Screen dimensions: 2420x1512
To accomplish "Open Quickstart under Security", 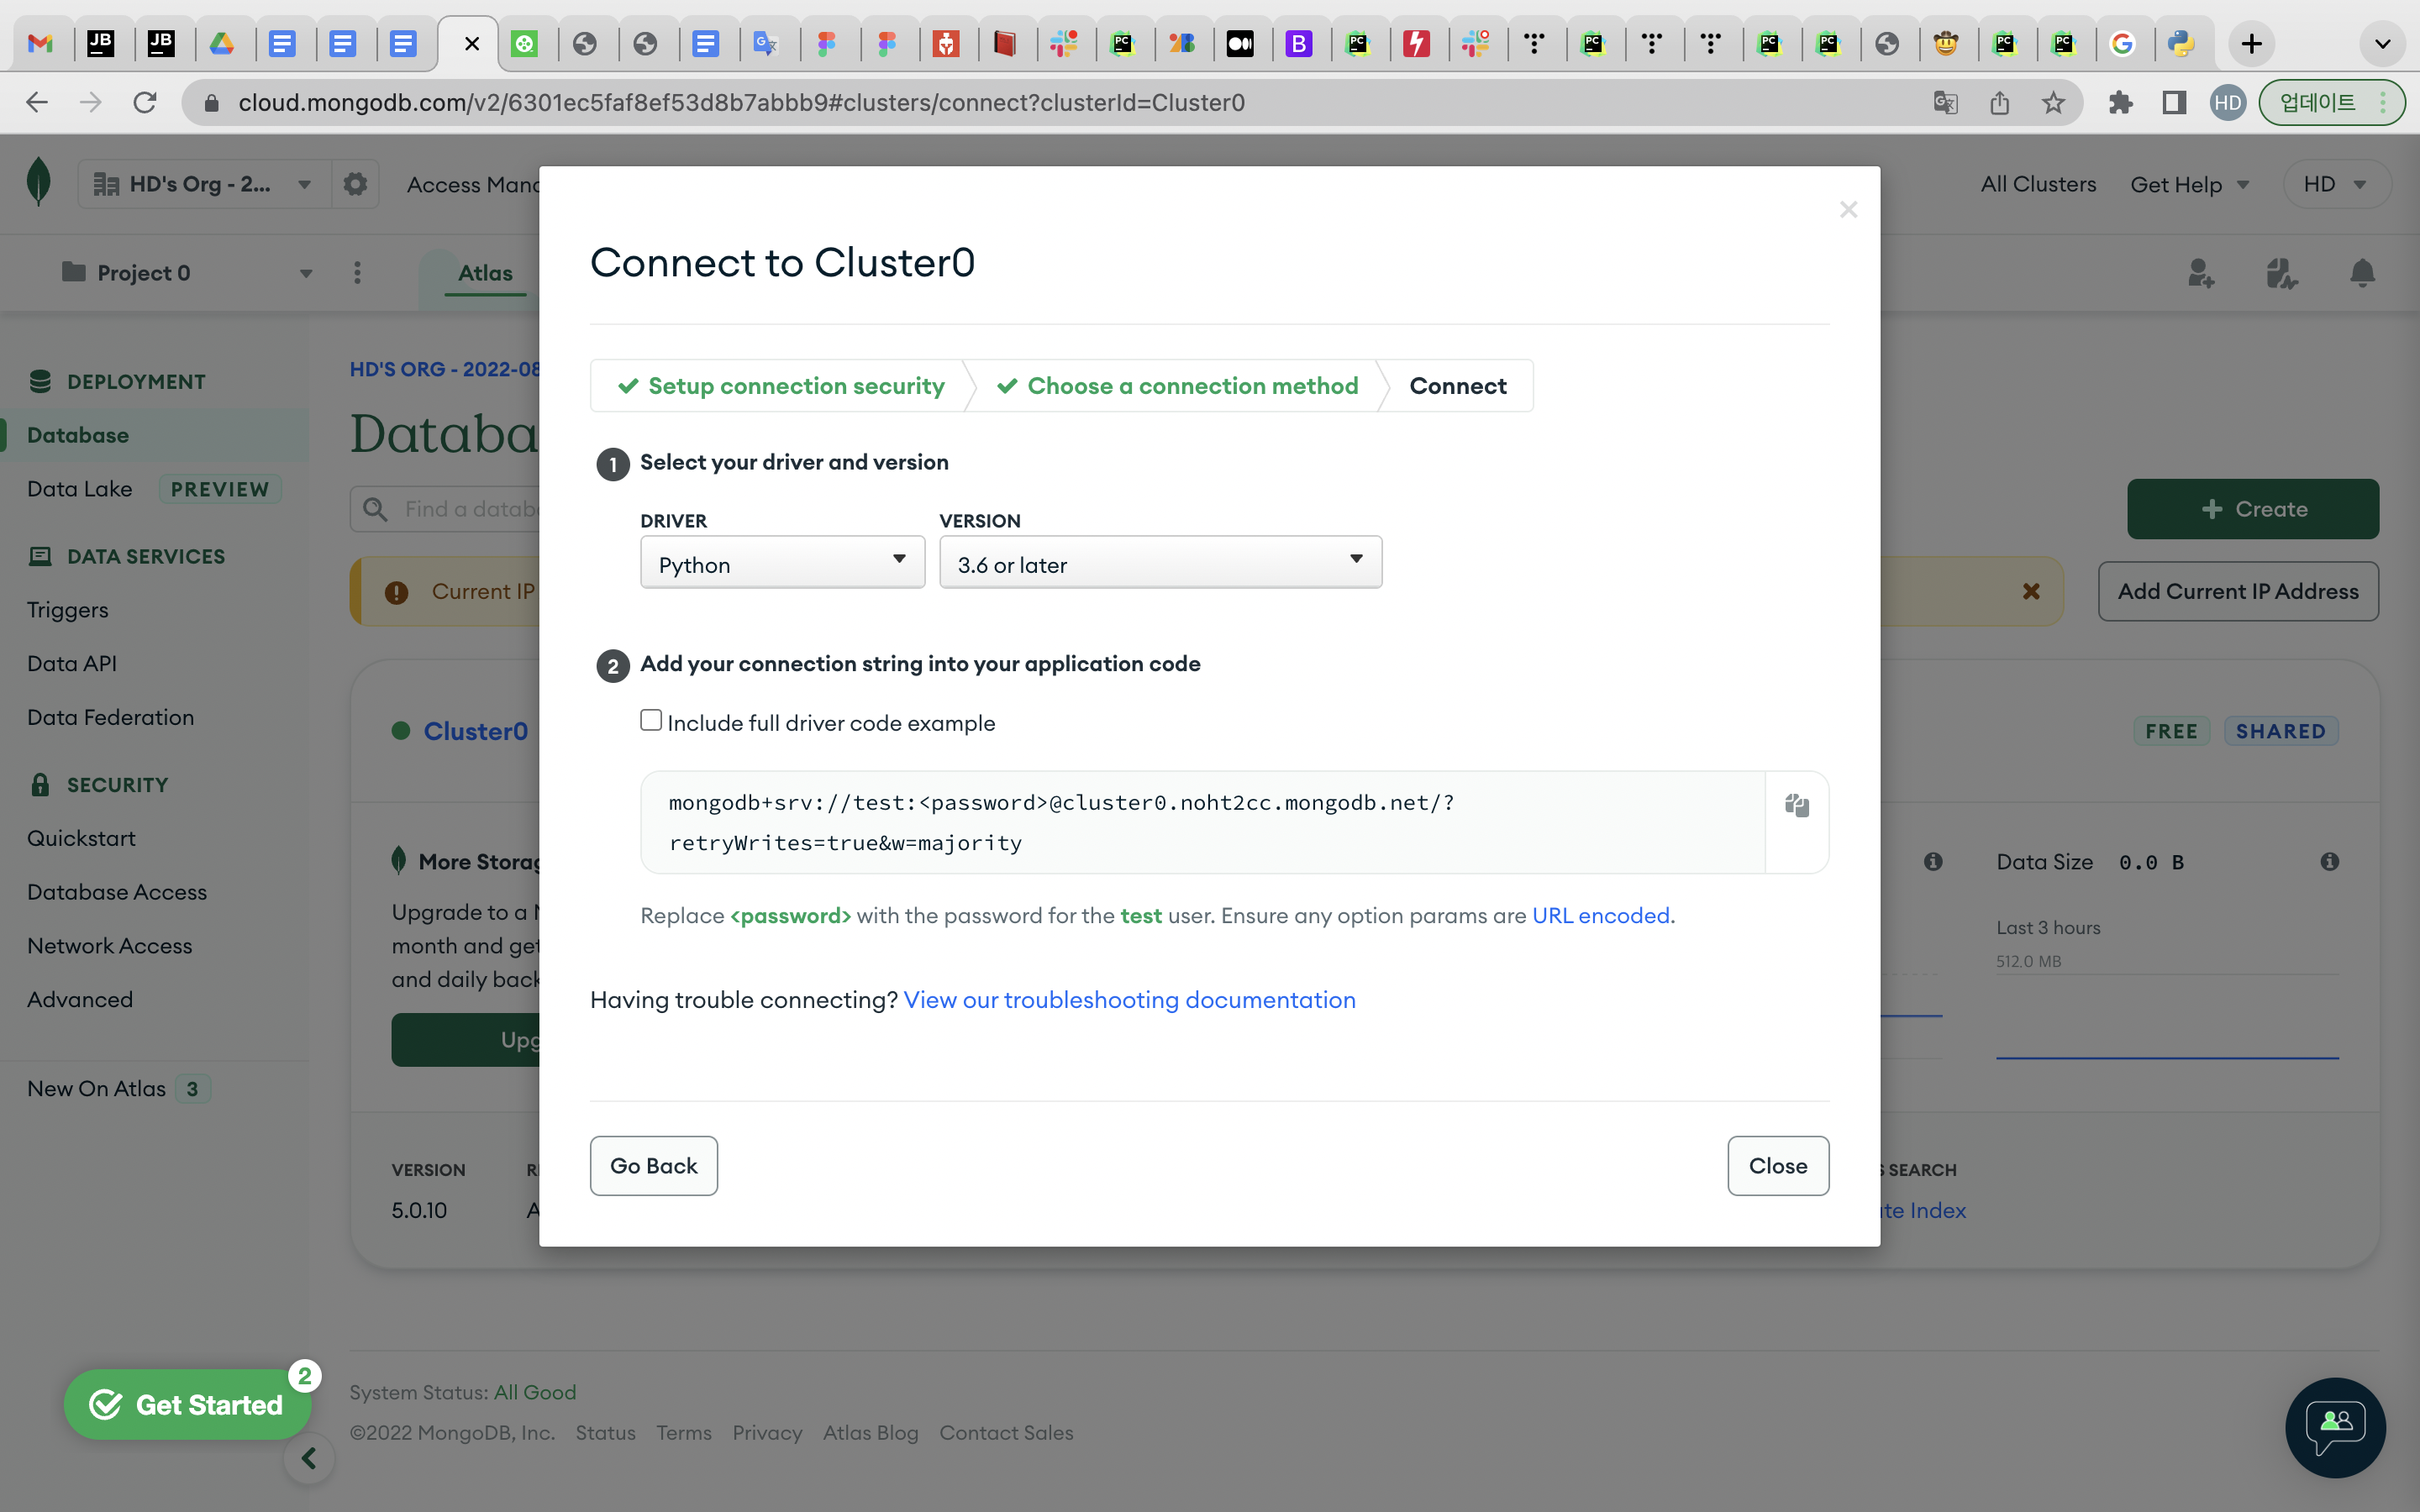I will point(81,838).
